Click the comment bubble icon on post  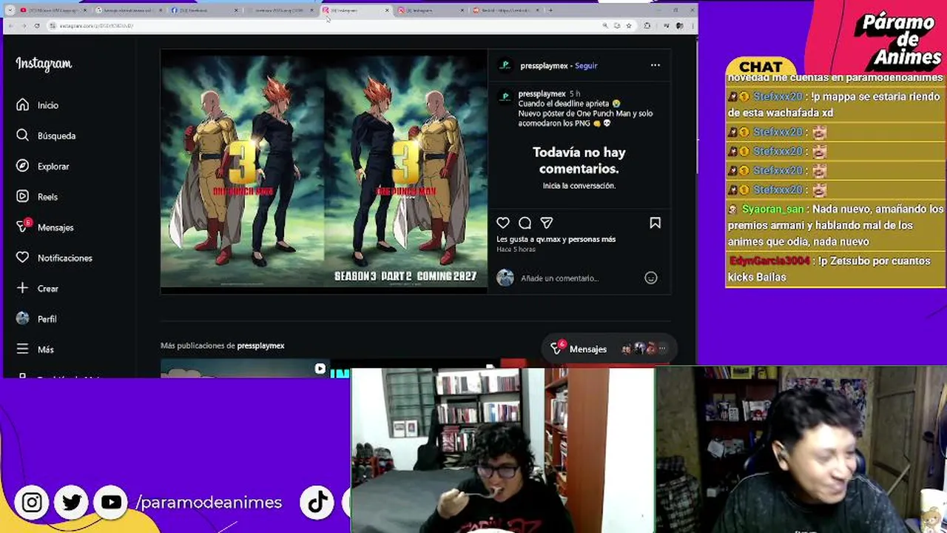[x=525, y=223]
